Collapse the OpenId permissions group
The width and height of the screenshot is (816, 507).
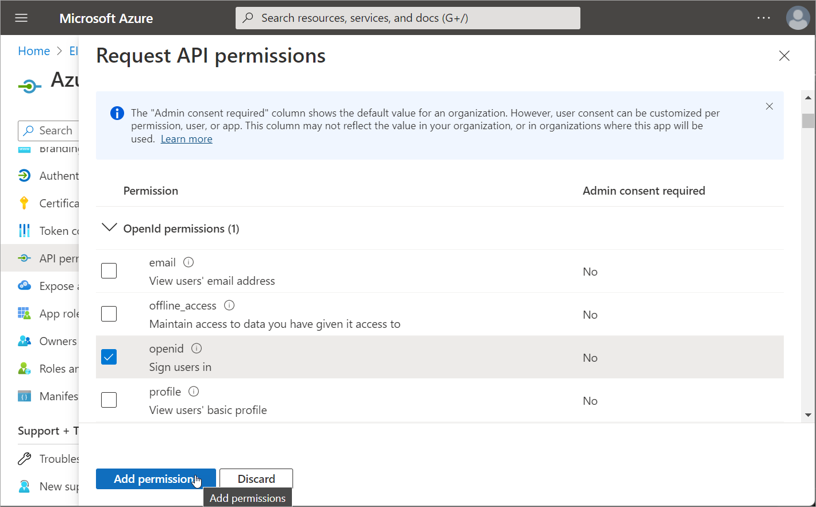(109, 227)
